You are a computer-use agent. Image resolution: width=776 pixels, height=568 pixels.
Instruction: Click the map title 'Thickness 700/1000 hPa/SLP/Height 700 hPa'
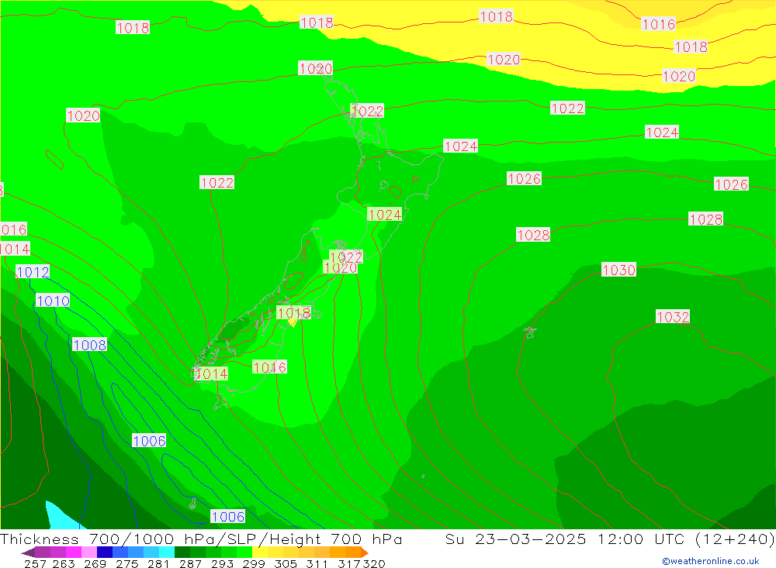(201, 539)
